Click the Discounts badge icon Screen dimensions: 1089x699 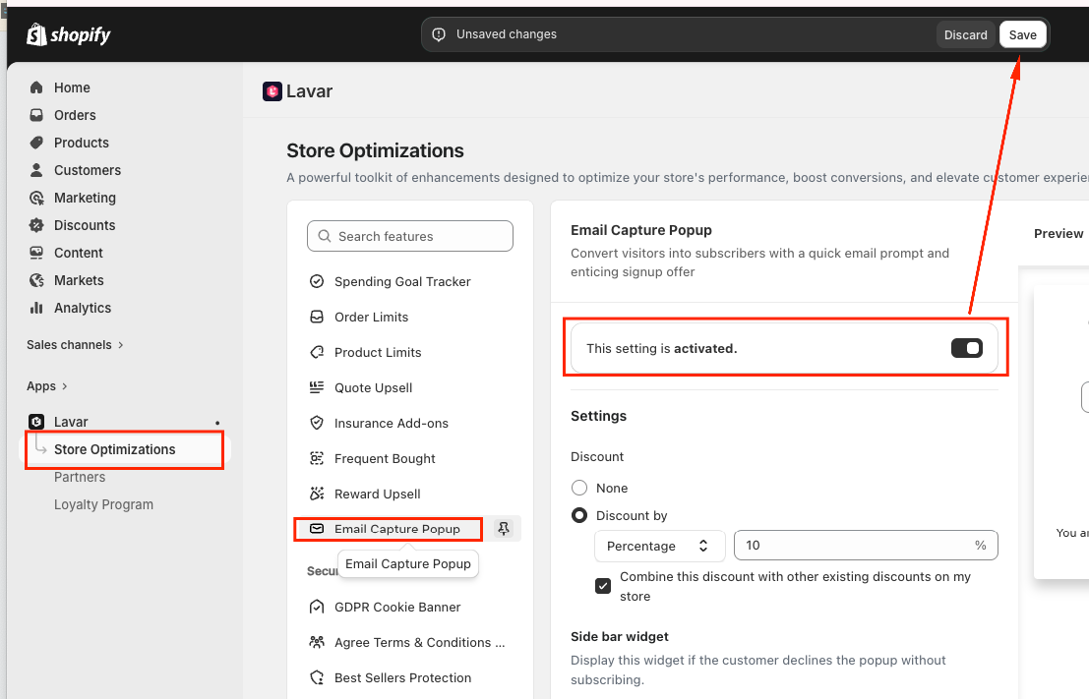tap(36, 225)
